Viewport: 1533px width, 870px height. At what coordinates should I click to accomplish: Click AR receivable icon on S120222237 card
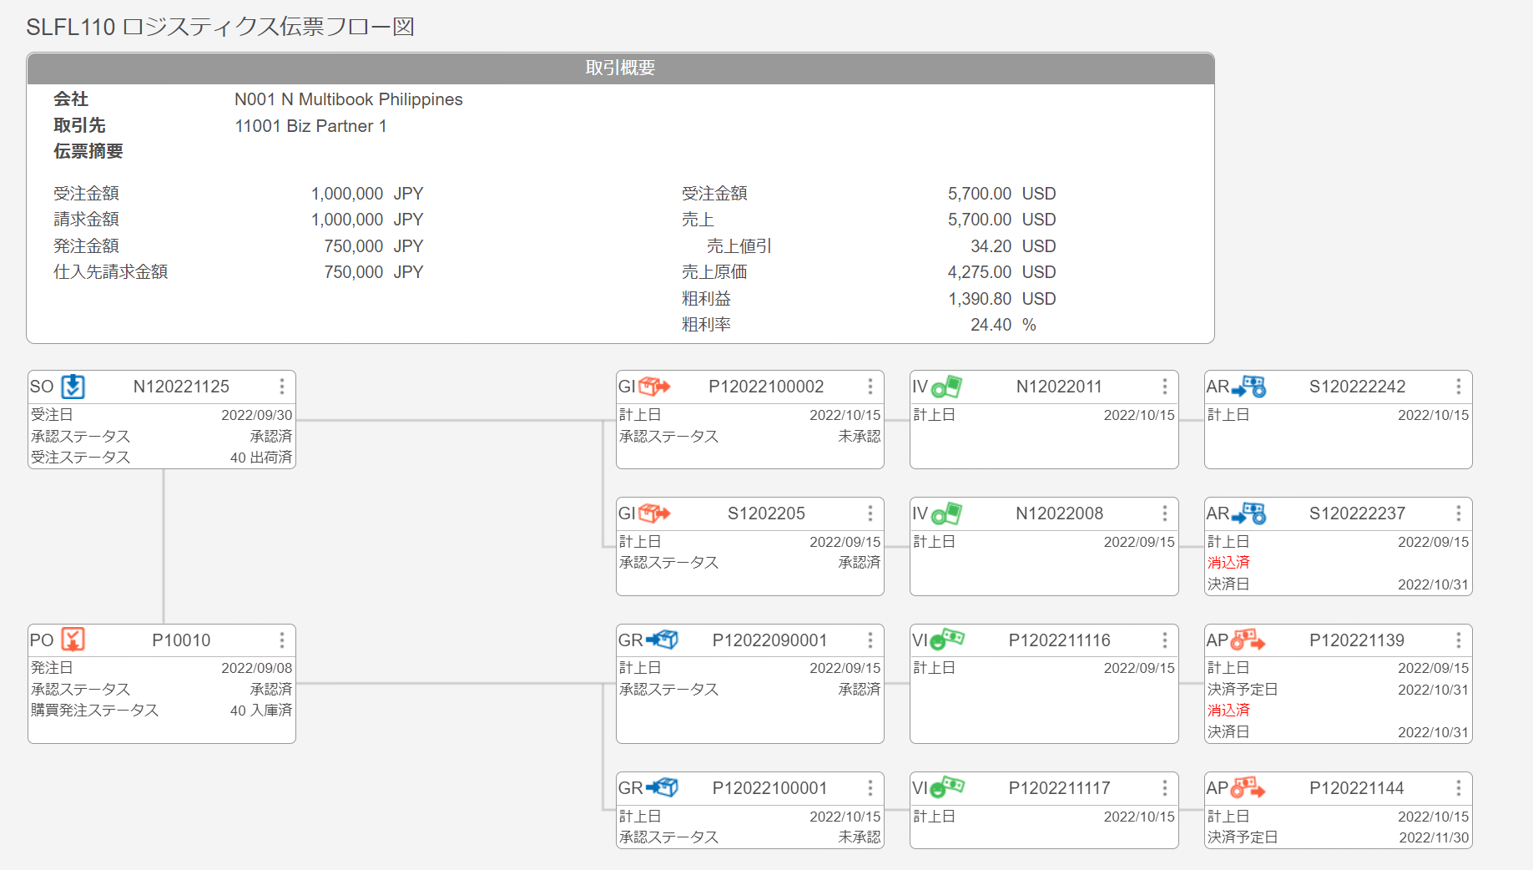(x=1248, y=513)
